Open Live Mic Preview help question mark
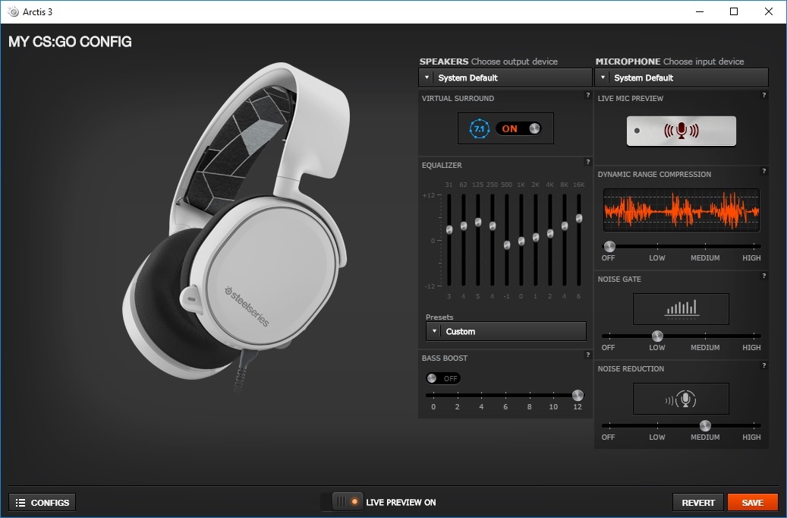 764,95
